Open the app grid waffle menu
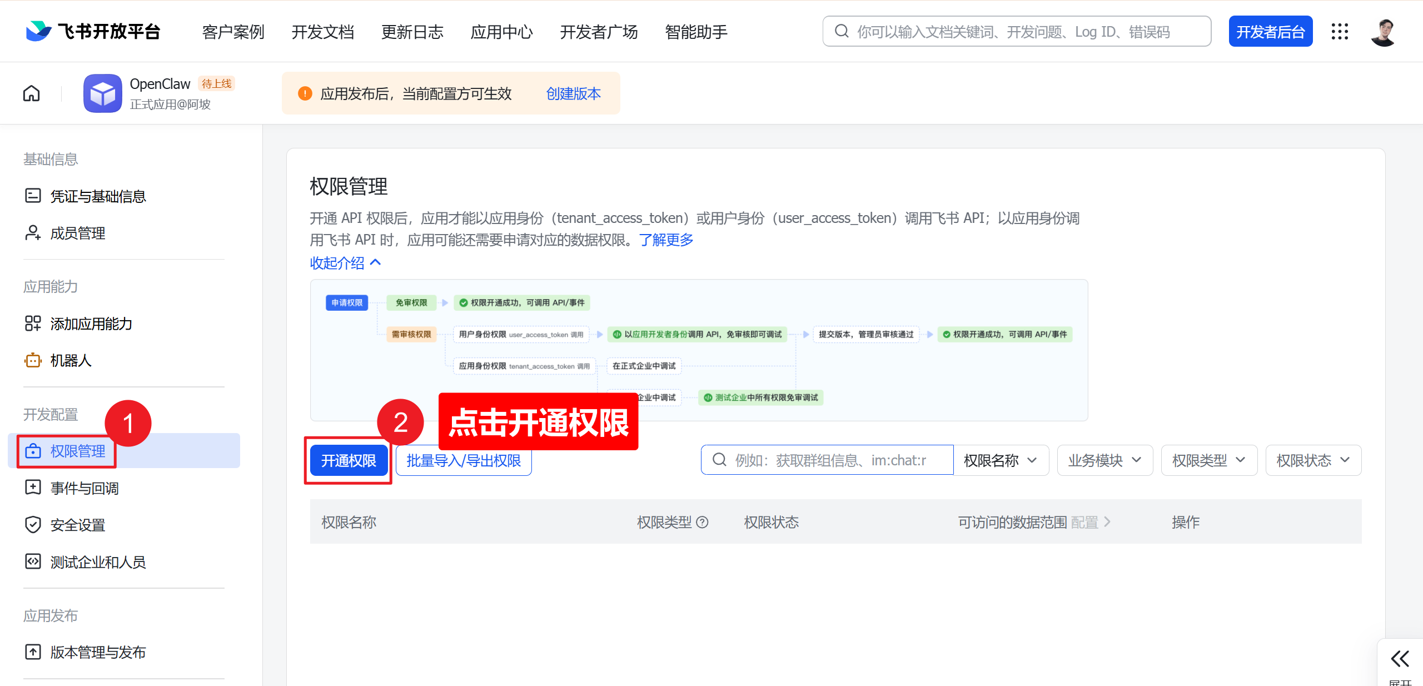The height and width of the screenshot is (686, 1423). (x=1340, y=32)
